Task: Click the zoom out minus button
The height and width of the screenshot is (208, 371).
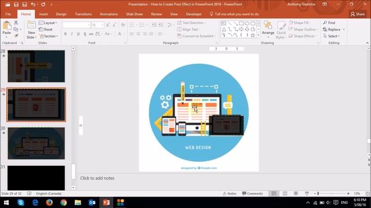Action: [315, 194]
